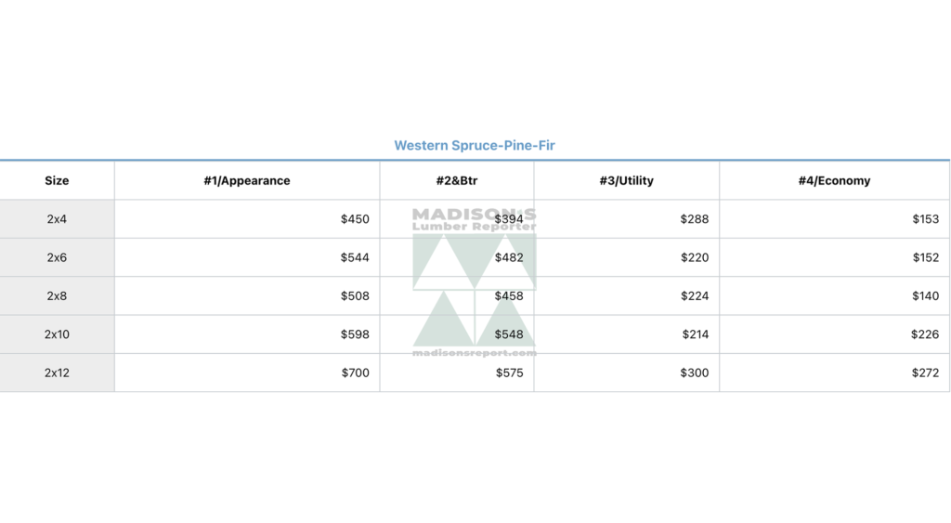This screenshot has height=523, width=951.
Task: Select the Size column header
Action: [57, 181]
